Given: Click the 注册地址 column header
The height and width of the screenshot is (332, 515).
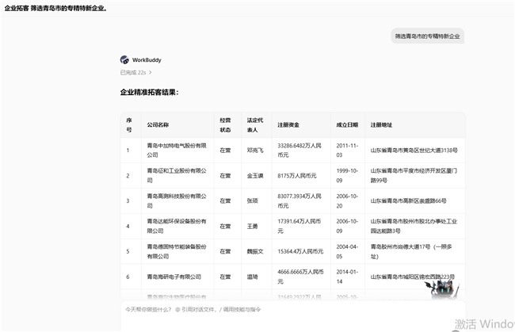Looking at the screenshot, I should (381, 124).
